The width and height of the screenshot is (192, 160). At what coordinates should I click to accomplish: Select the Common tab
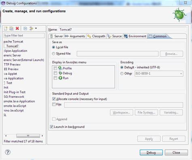coord(158,36)
